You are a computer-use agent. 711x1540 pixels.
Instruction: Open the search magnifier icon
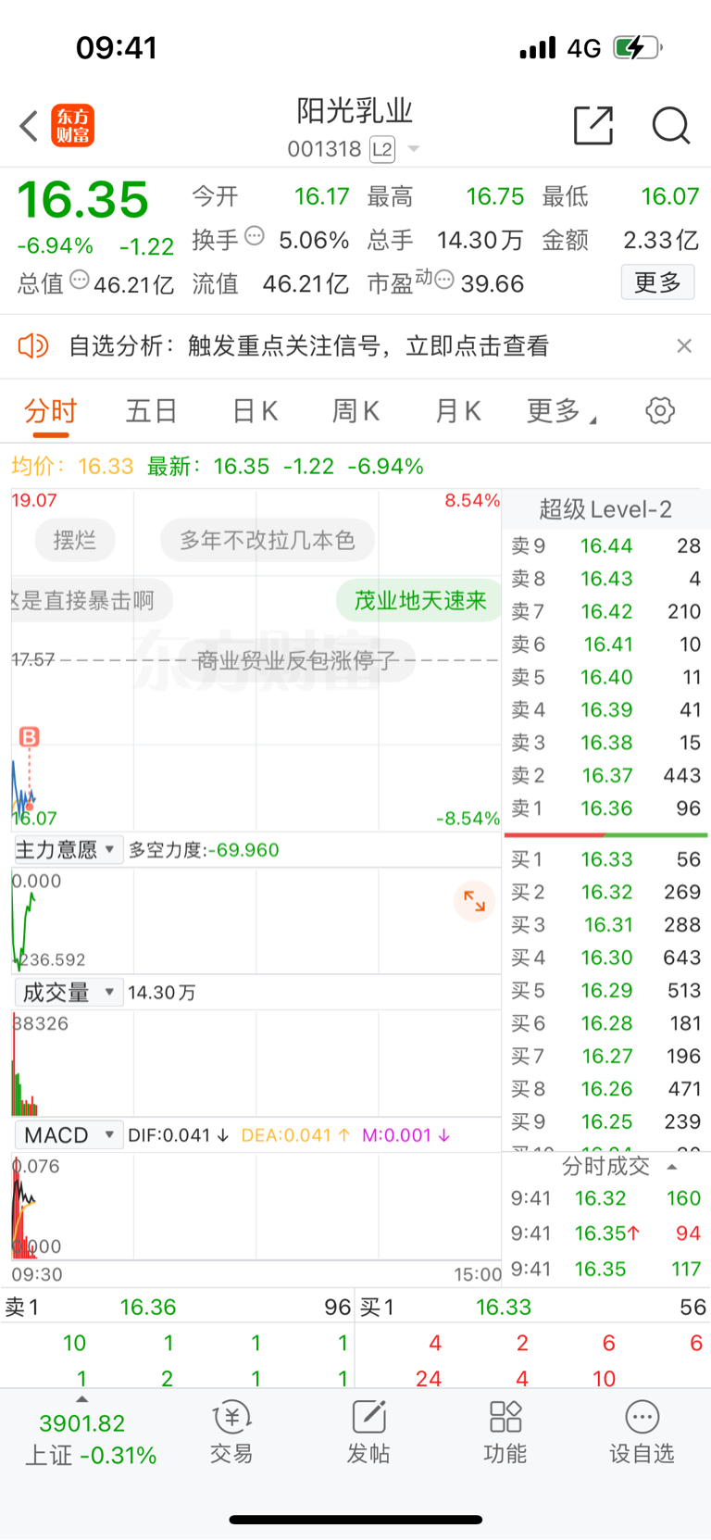670,125
